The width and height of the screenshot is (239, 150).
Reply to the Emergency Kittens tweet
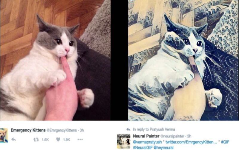[13, 139]
